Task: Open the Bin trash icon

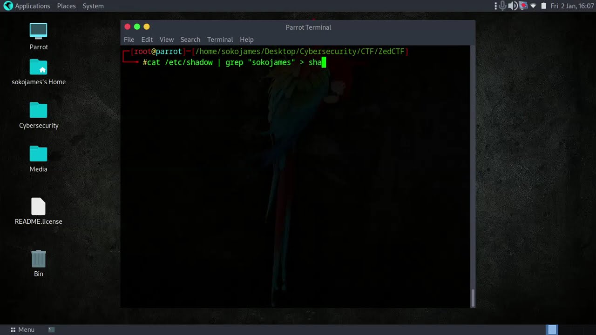Action: (x=39, y=259)
